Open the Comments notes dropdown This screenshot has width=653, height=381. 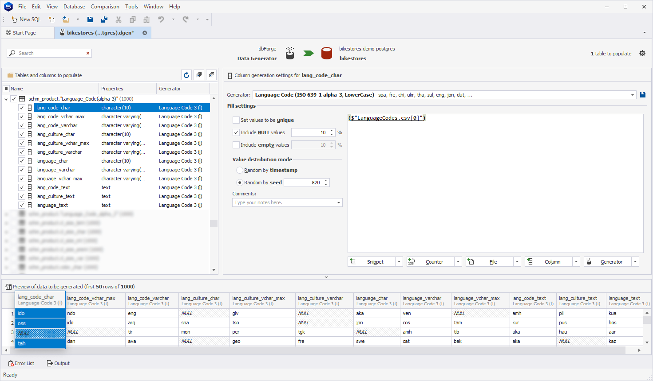[x=339, y=202]
